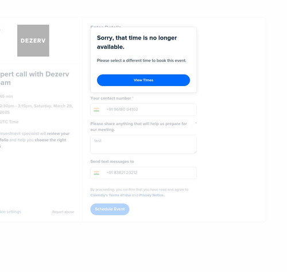
Task: Focus the text messages field +91 83821 23212
Action: tap(143, 173)
